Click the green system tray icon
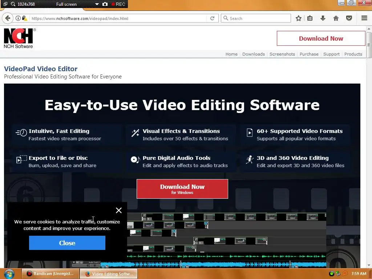 [x=331, y=274]
